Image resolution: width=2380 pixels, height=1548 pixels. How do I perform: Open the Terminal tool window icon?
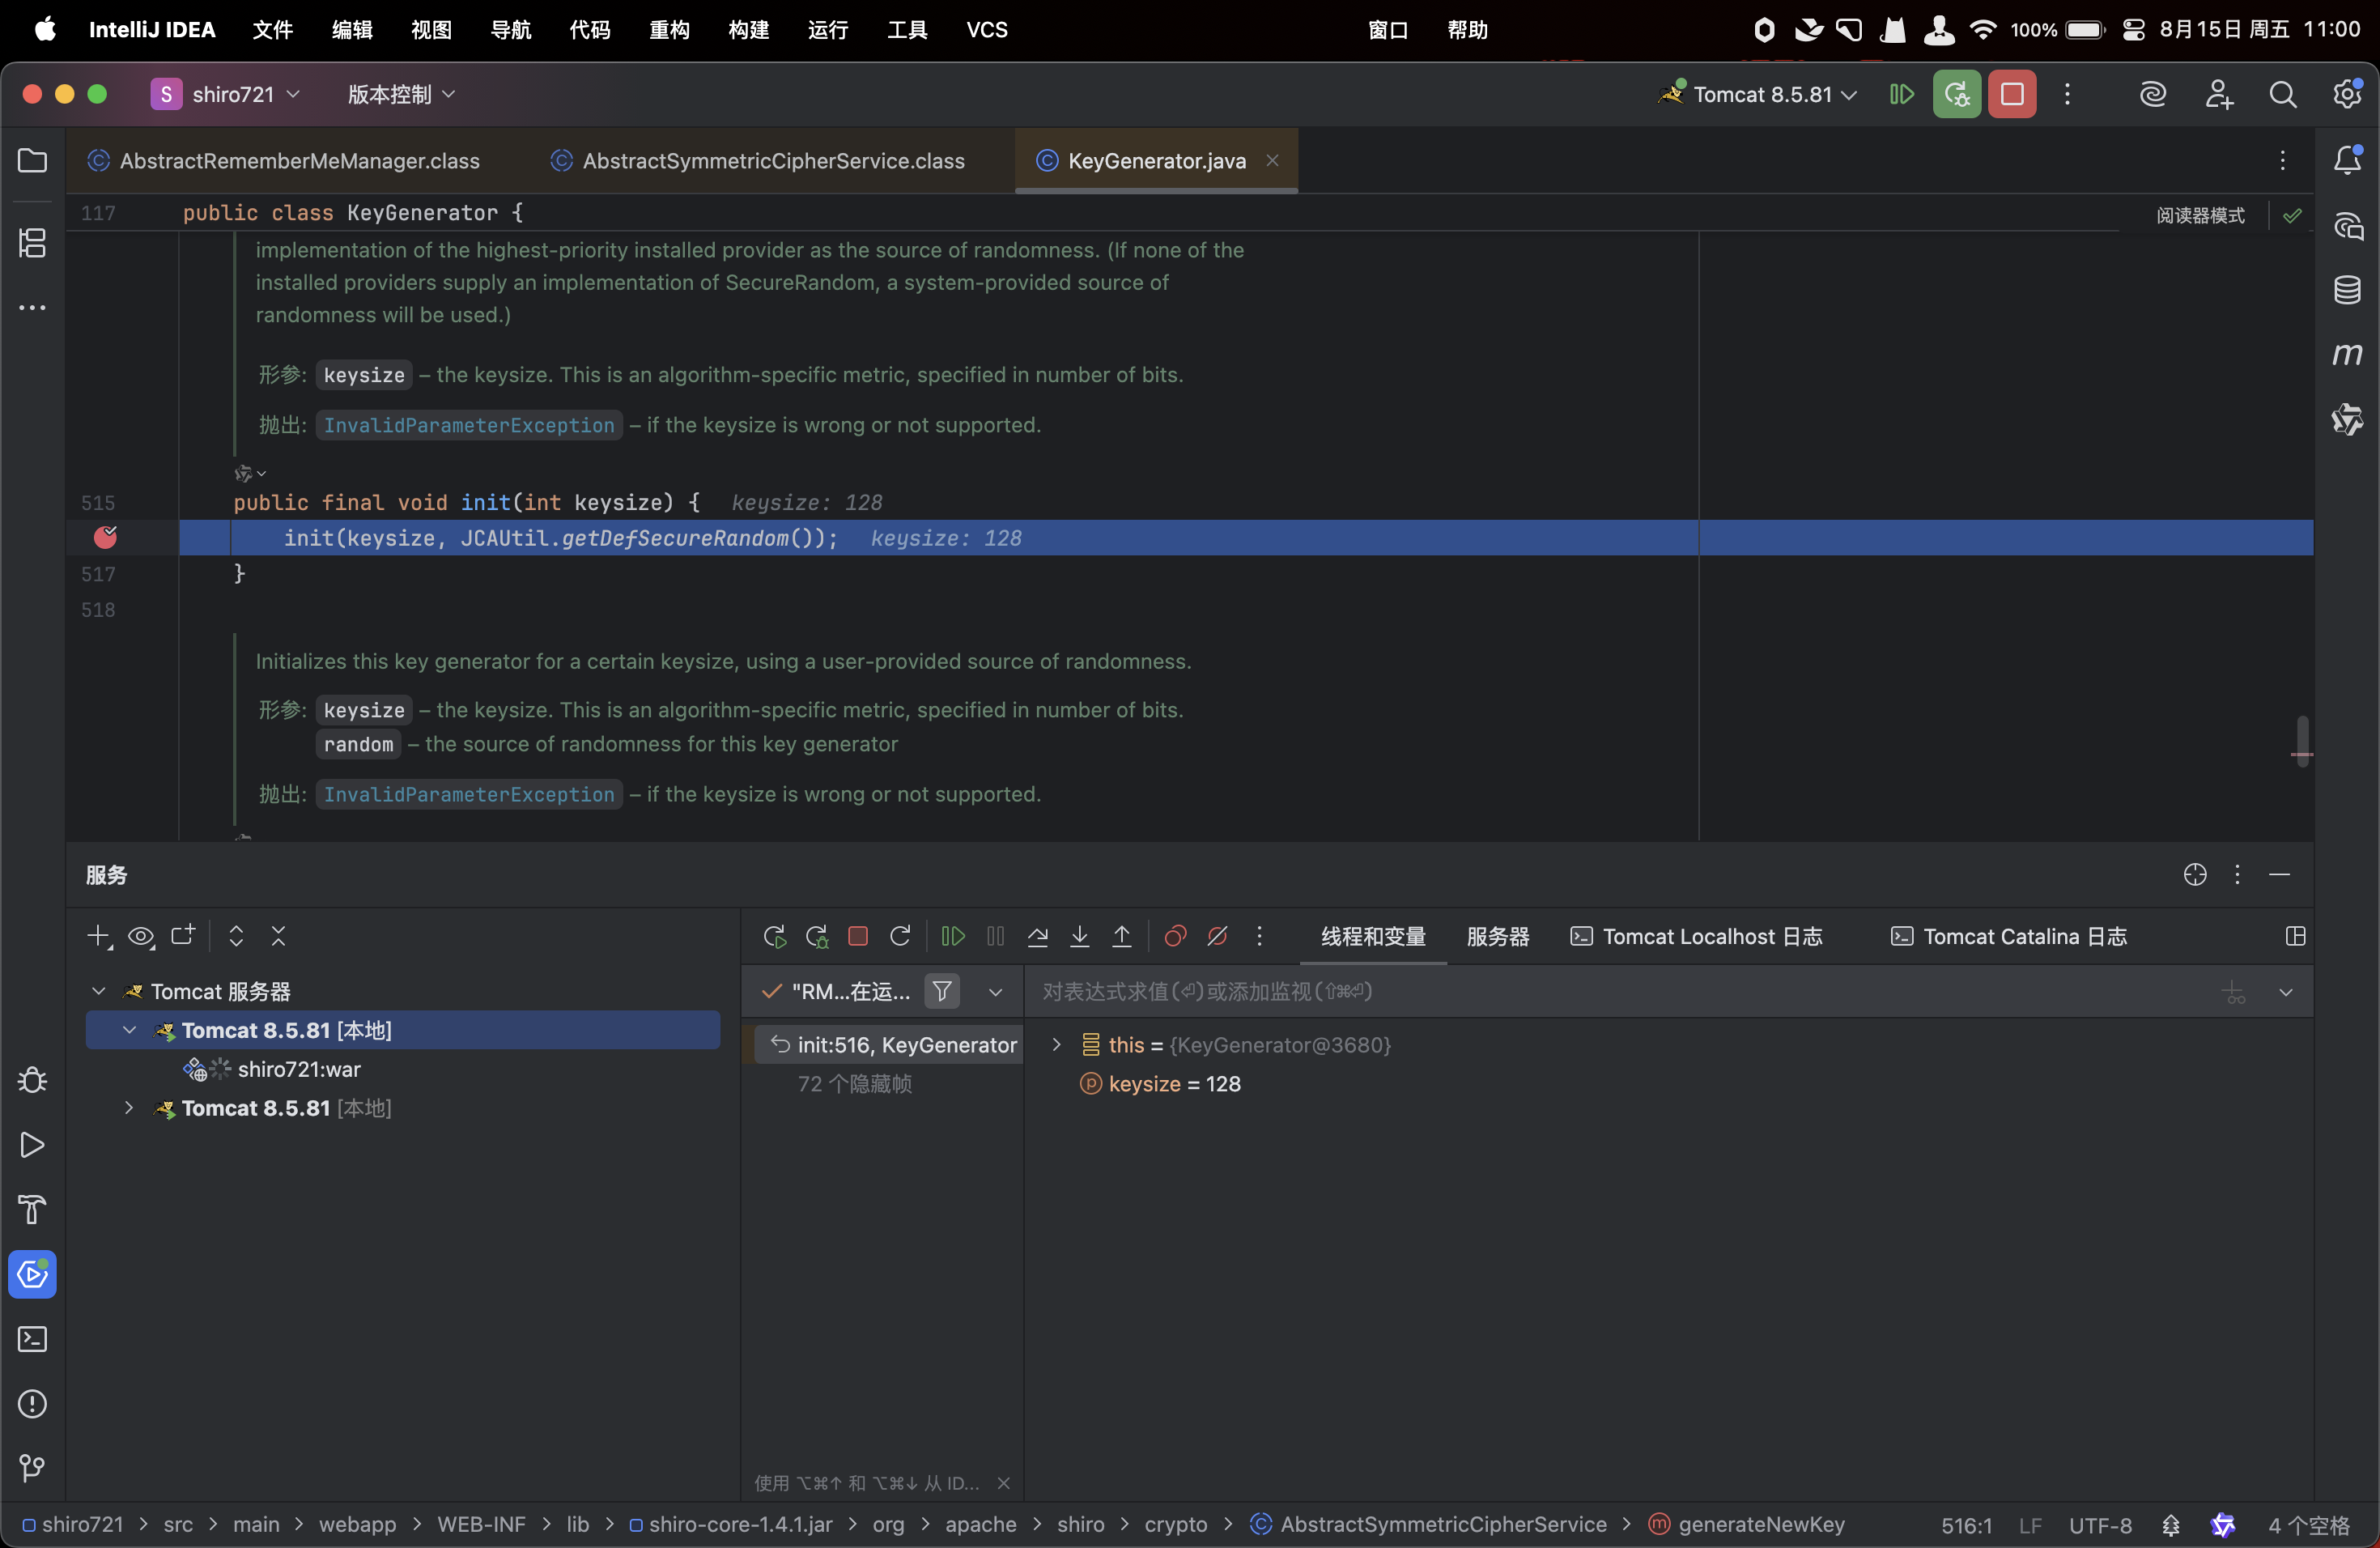32,1339
